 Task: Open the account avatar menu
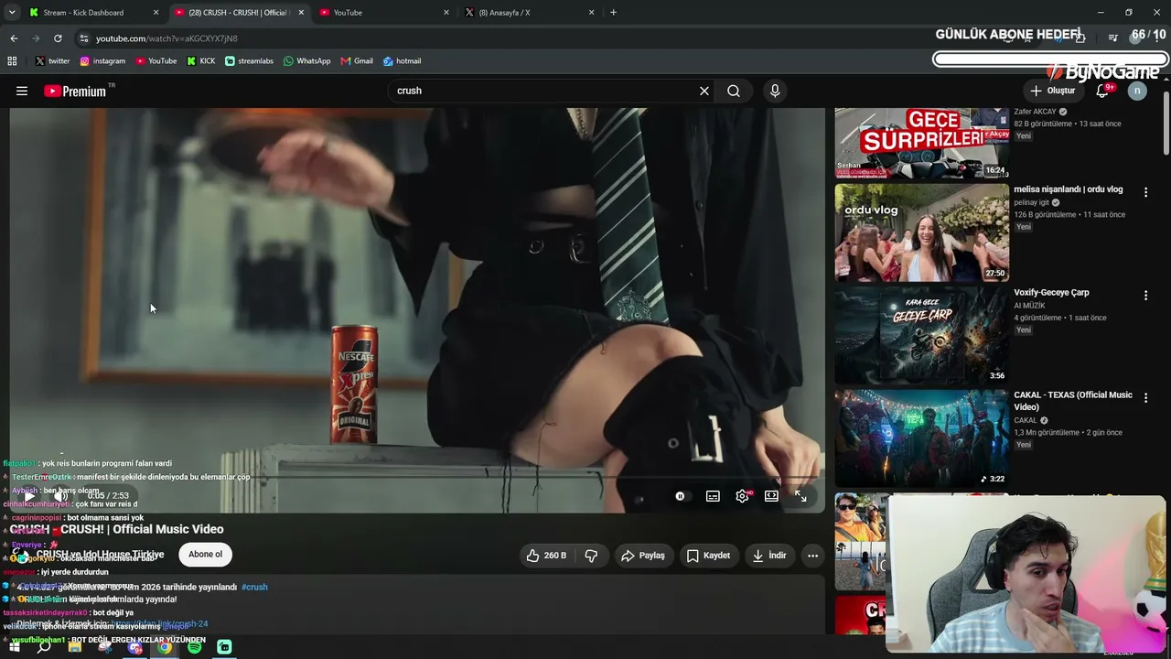[x=1137, y=91]
